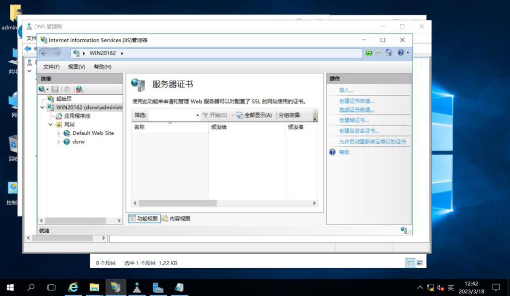510x296 pixels.
Task: Click the blue help question mark icon
Action: point(401,53)
